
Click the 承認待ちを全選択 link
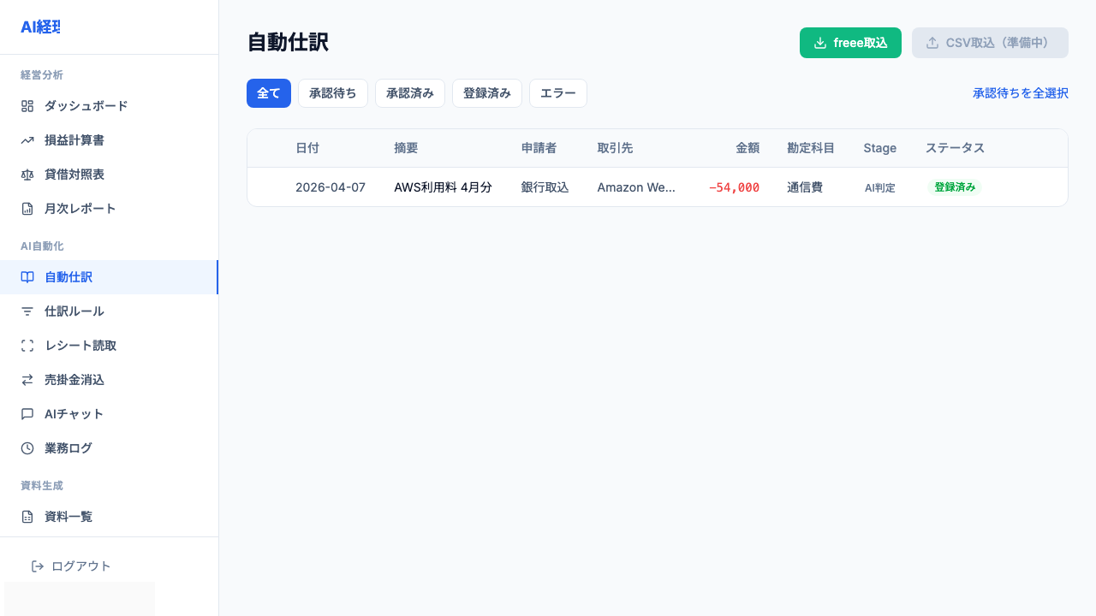[1021, 93]
